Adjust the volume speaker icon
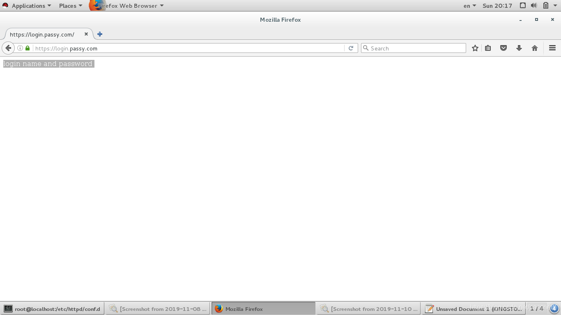The width and height of the screenshot is (561, 315). tap(534, 6)
